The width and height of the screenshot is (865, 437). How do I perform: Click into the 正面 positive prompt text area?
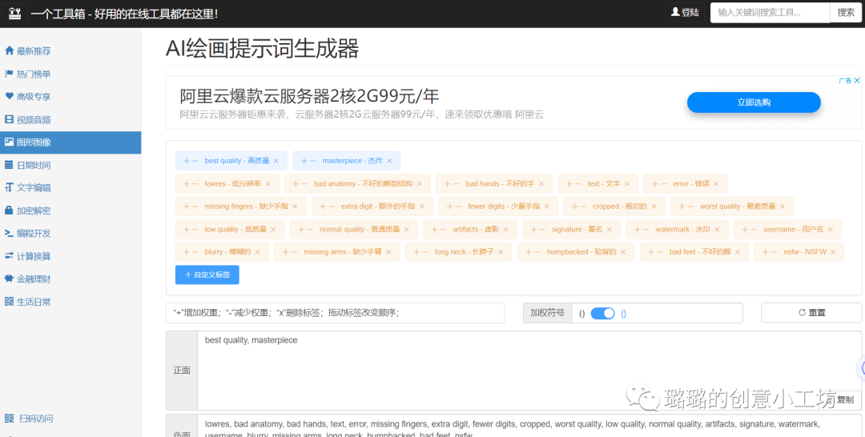coord(529,371)
